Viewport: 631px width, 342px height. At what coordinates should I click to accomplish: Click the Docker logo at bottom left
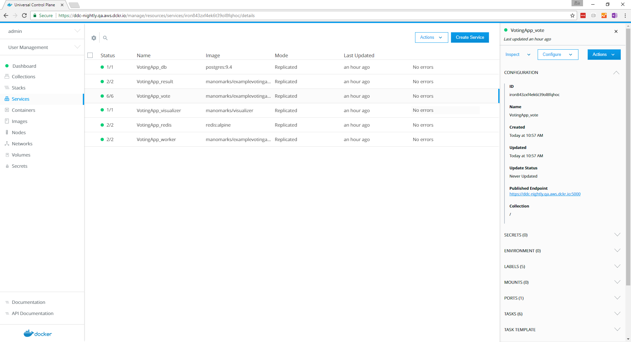(38, 333)
